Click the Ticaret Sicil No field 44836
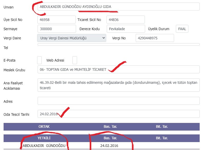The width and height of the screenshot is (203, 150). (x=126, y=20)
